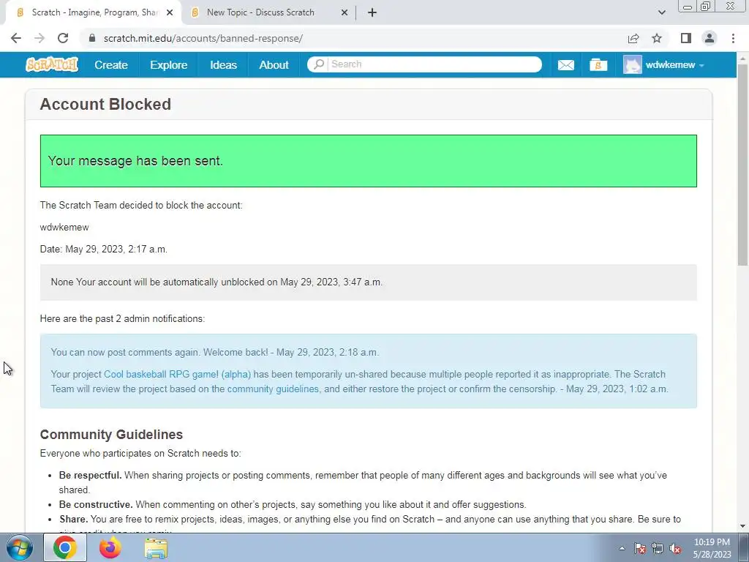Close the Scratch - Imagine, Program tab
749x562 pixels.
170,12
